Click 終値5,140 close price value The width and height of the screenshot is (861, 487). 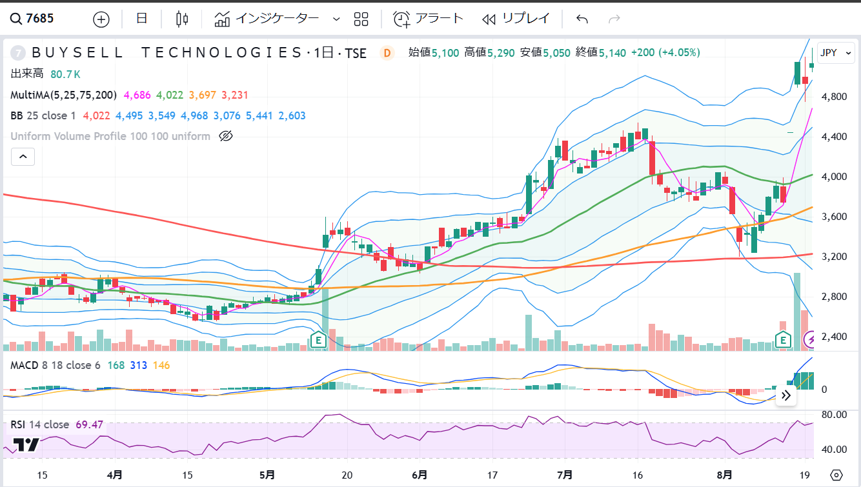(601, 53)
